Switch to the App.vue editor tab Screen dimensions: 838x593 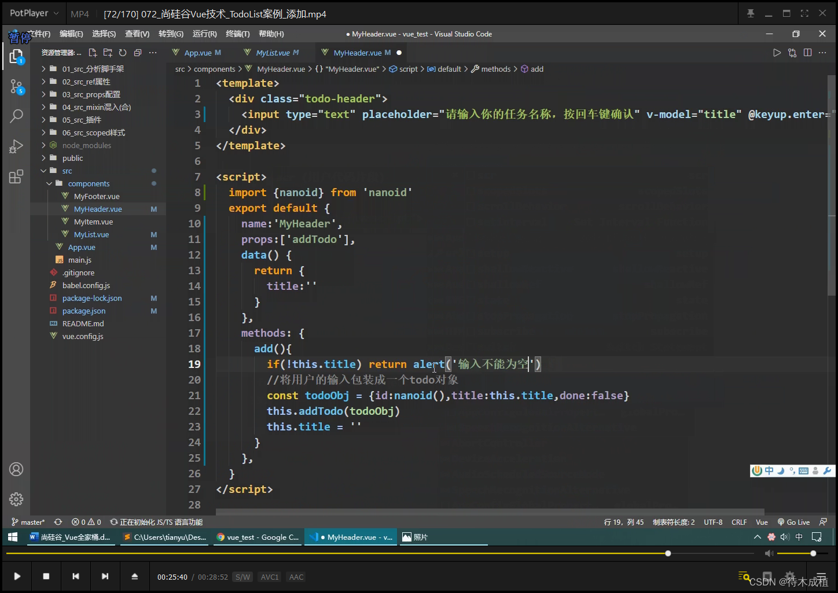coord(197,53)
